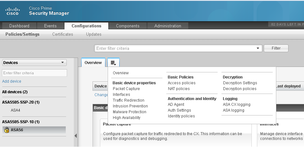Screen dimensions: 304x147
Task: Open Intrusion Prevention menu entry
Action: (x=130, y=106)
